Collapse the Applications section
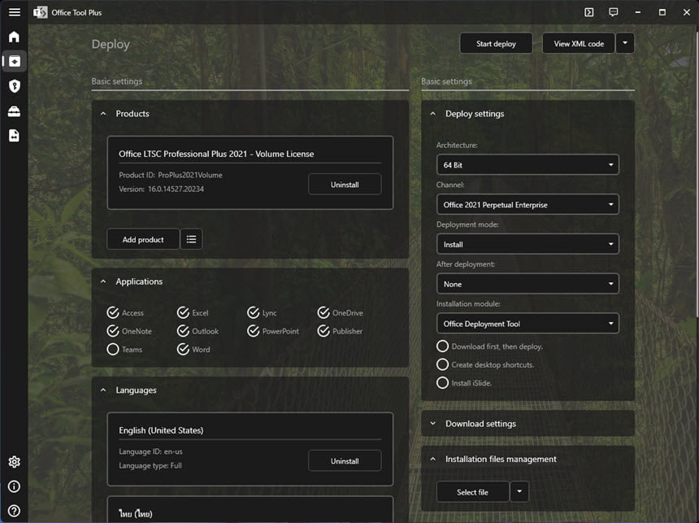This screenshot has width=699, height=523. click(103, 281)
